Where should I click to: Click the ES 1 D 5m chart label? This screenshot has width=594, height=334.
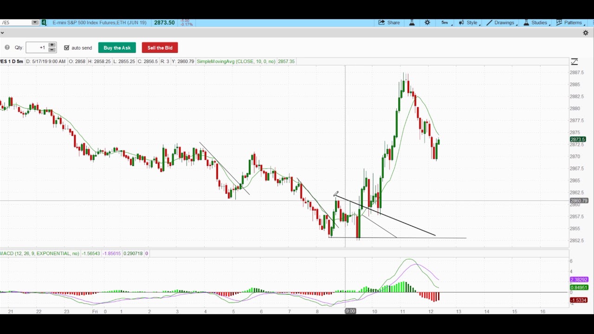click(x=12, y=61)
